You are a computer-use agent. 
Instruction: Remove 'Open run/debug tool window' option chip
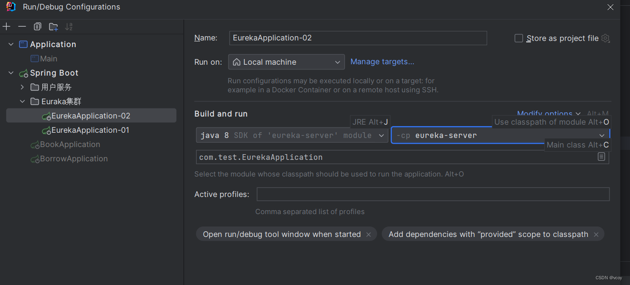[x=369, y=234]
